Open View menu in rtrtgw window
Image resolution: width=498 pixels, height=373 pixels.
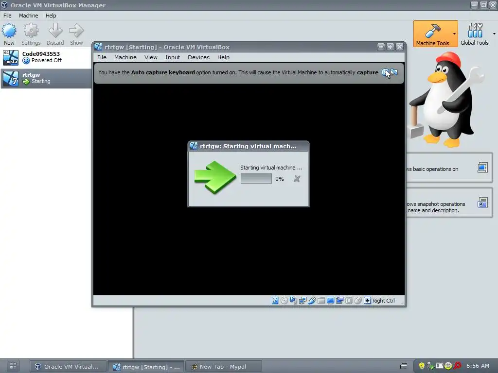coord(151,57)
